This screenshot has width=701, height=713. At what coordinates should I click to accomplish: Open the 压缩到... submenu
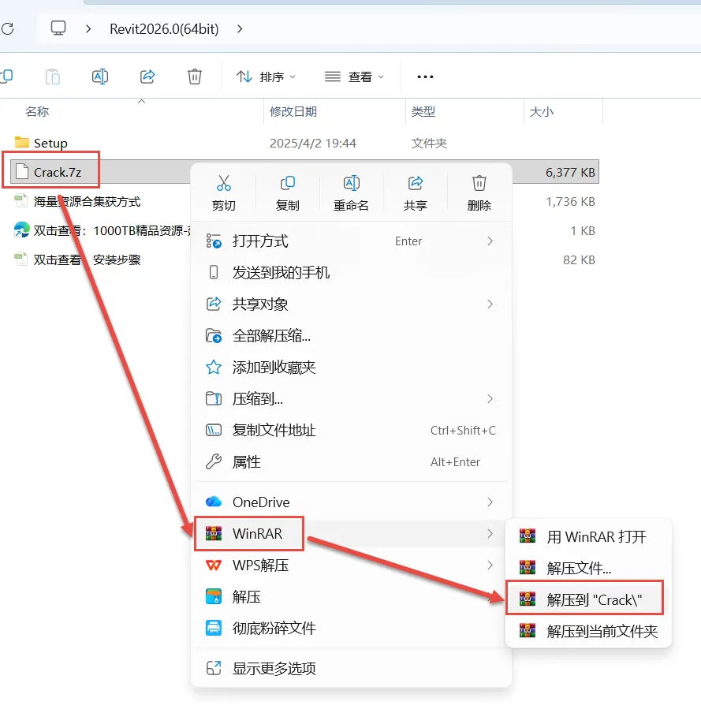tap(351, 399)
